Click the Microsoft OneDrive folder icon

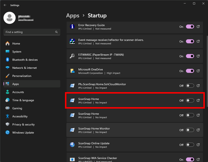[72, 71]
